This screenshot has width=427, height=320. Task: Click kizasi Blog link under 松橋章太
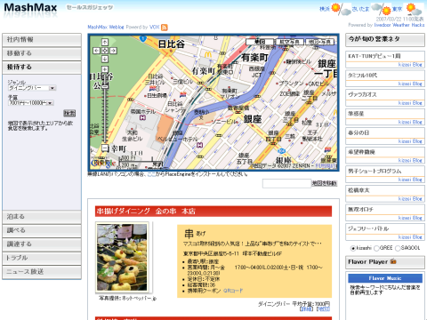410,199
